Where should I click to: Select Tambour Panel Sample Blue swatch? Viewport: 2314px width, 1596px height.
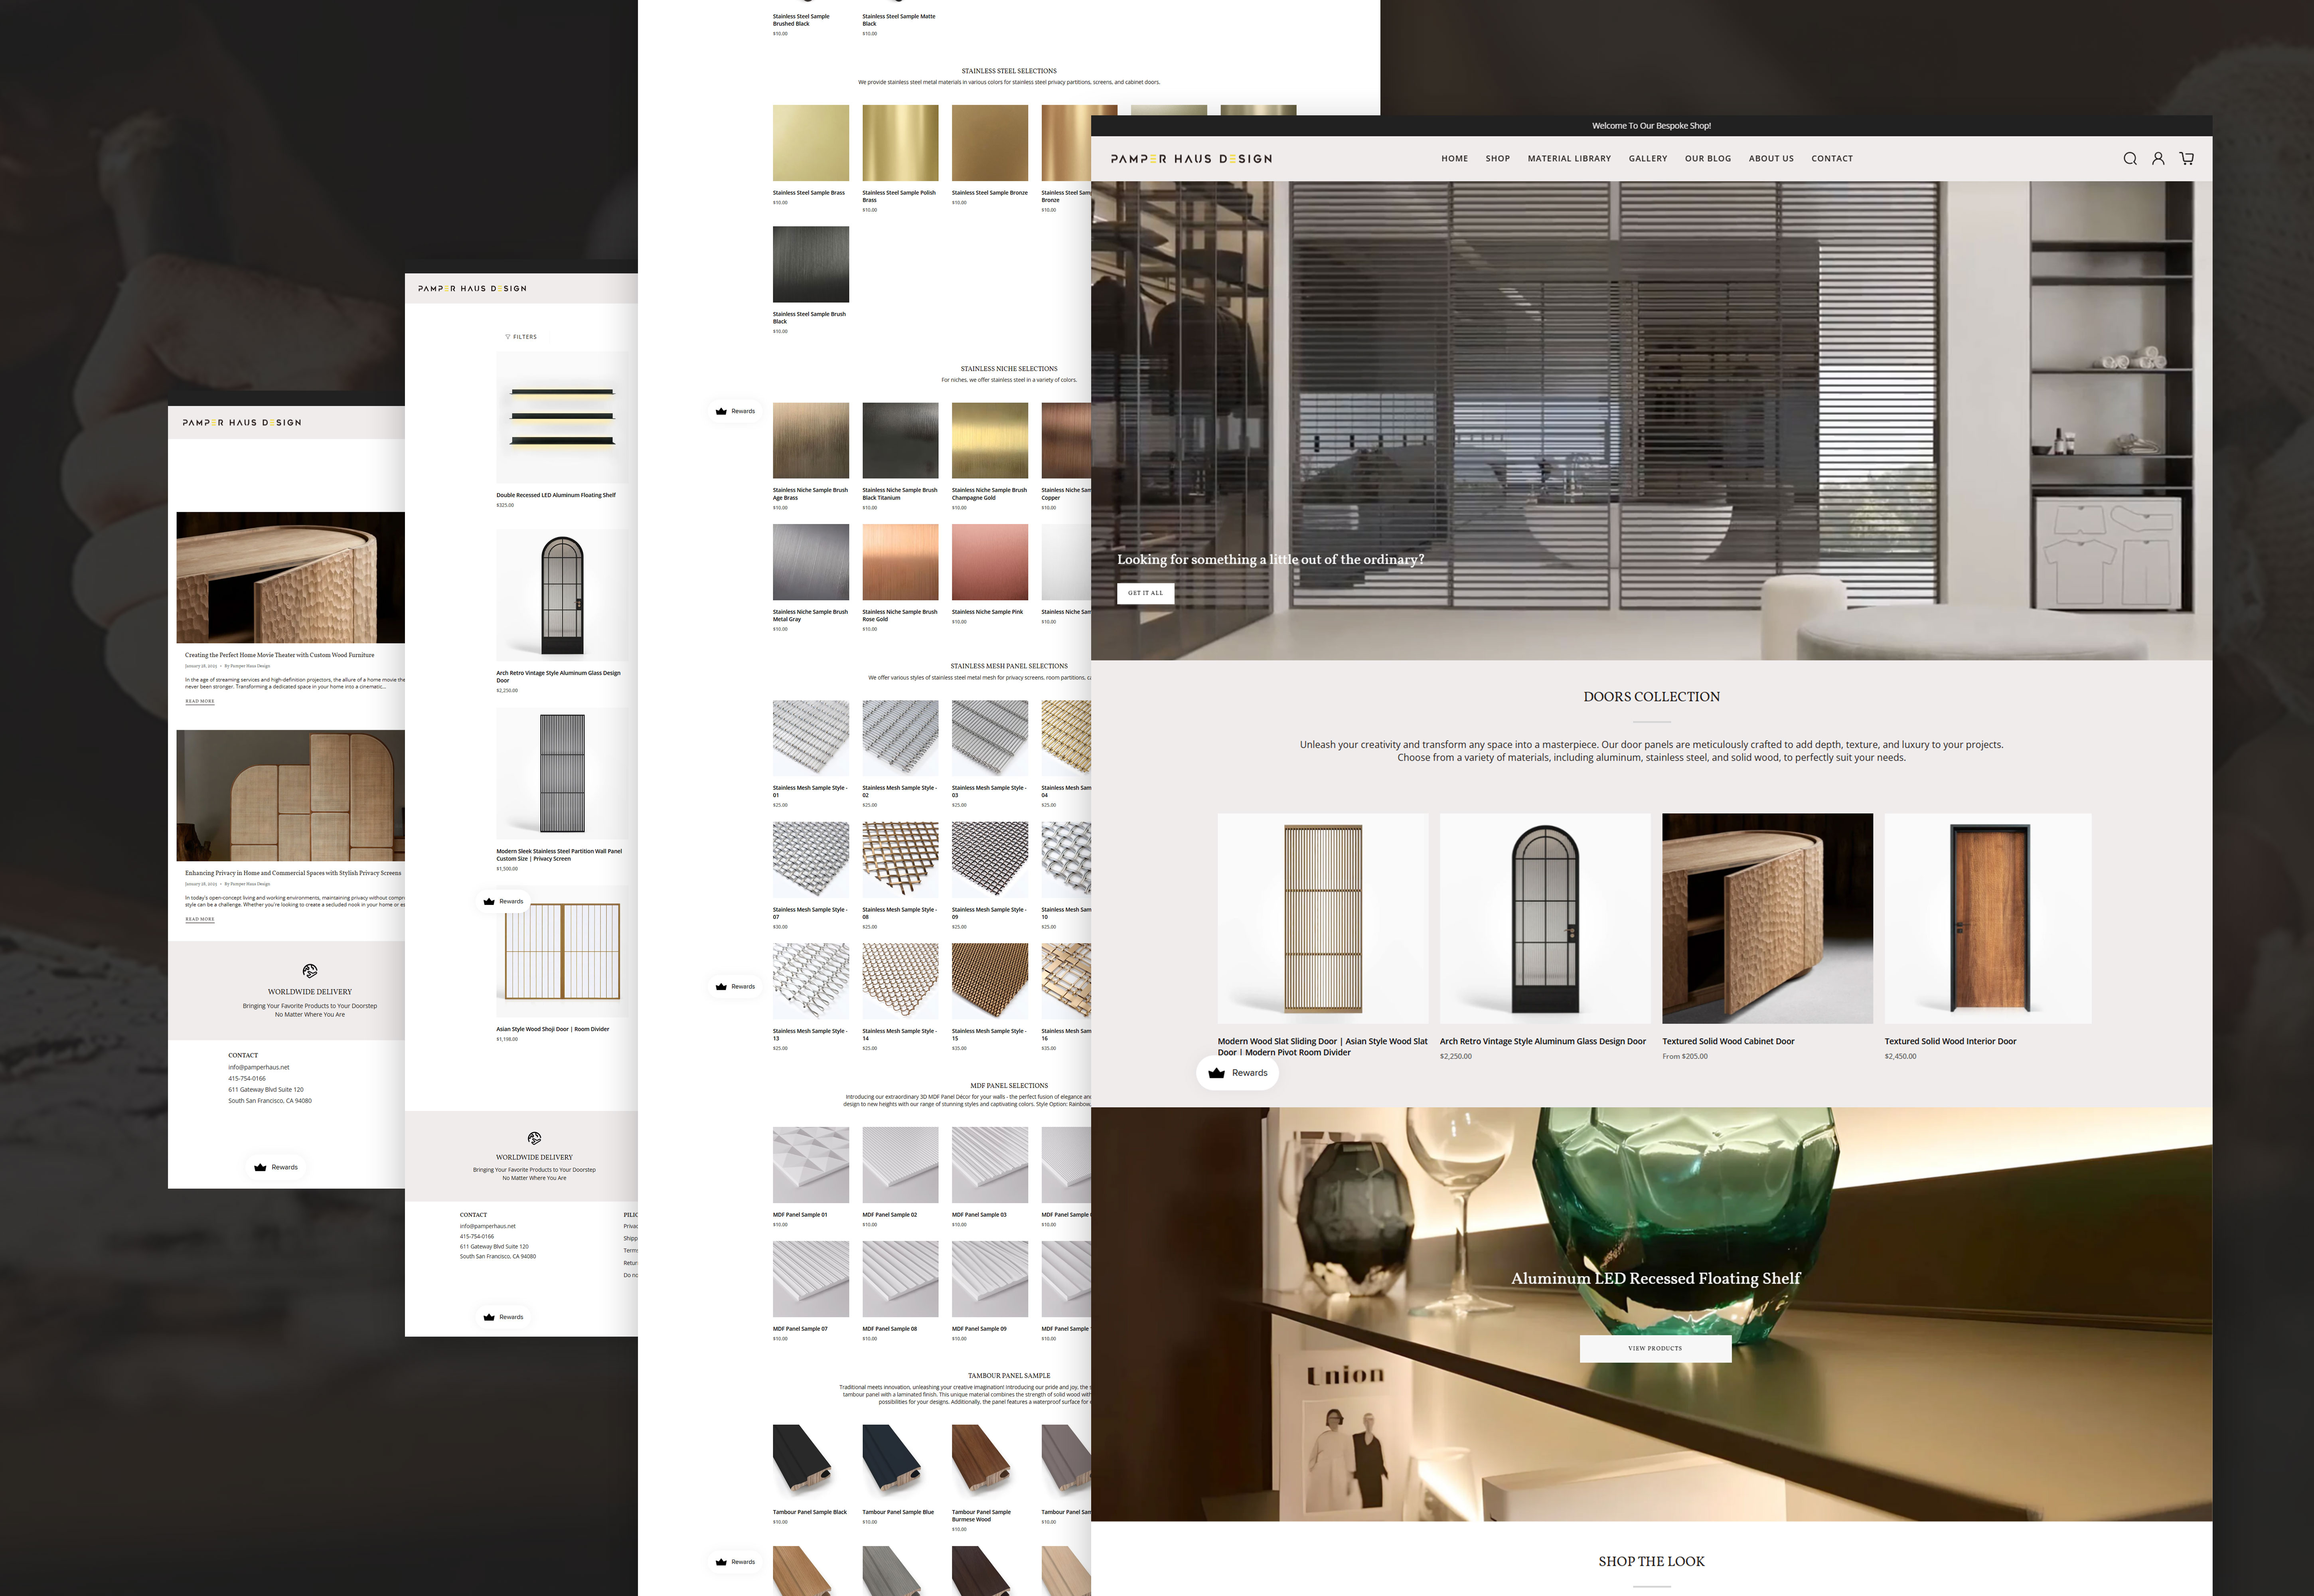pyautogui.click(x=900, y=1462)
